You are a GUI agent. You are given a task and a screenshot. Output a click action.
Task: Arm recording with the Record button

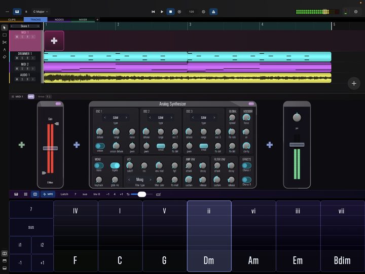point(179,12)
